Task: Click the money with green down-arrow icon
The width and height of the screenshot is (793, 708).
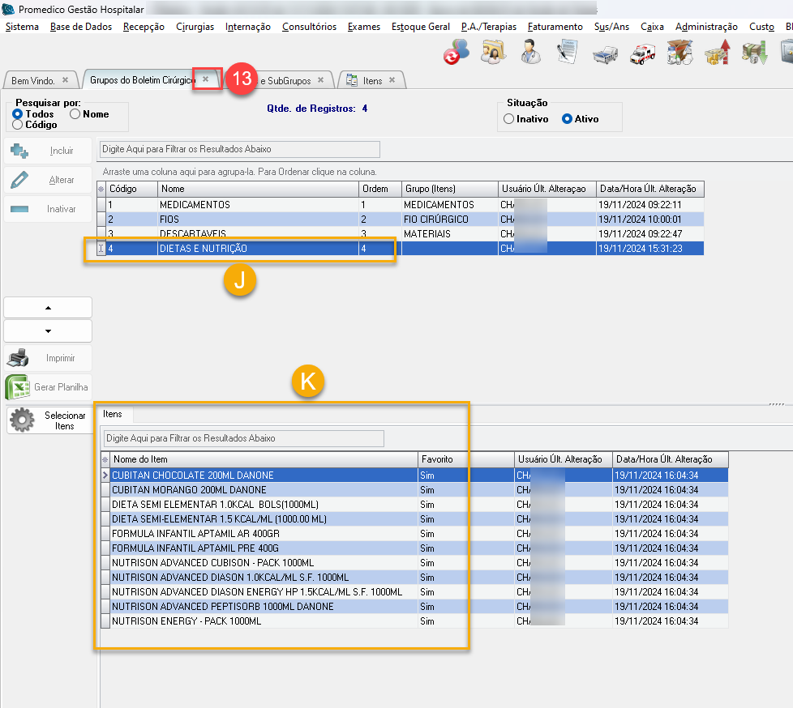Action: click(754, 53)
